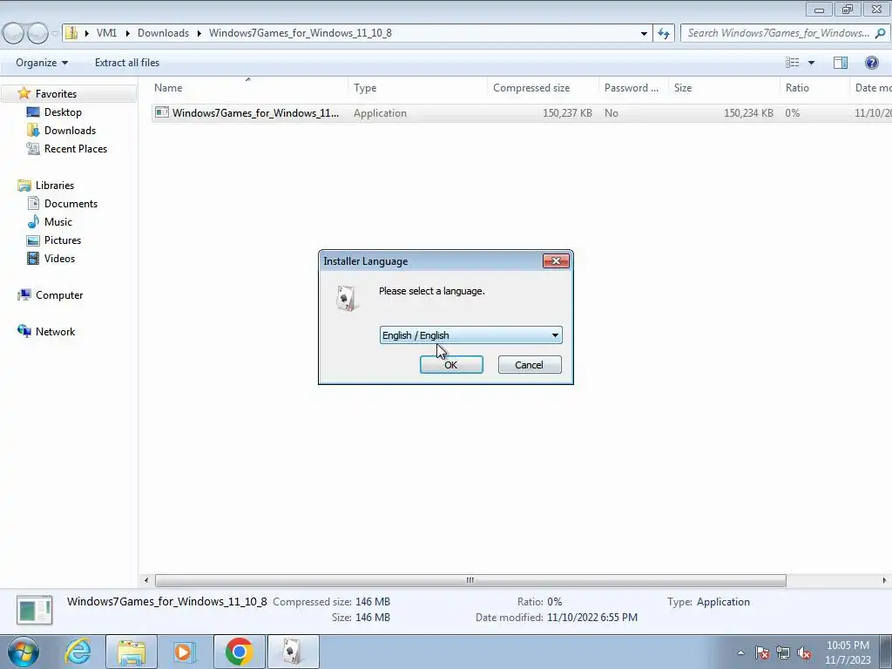The height and width of the screenshot is (669, 892).
Task: Click the file thumbnail in the details pane
Action: (35, 610)
